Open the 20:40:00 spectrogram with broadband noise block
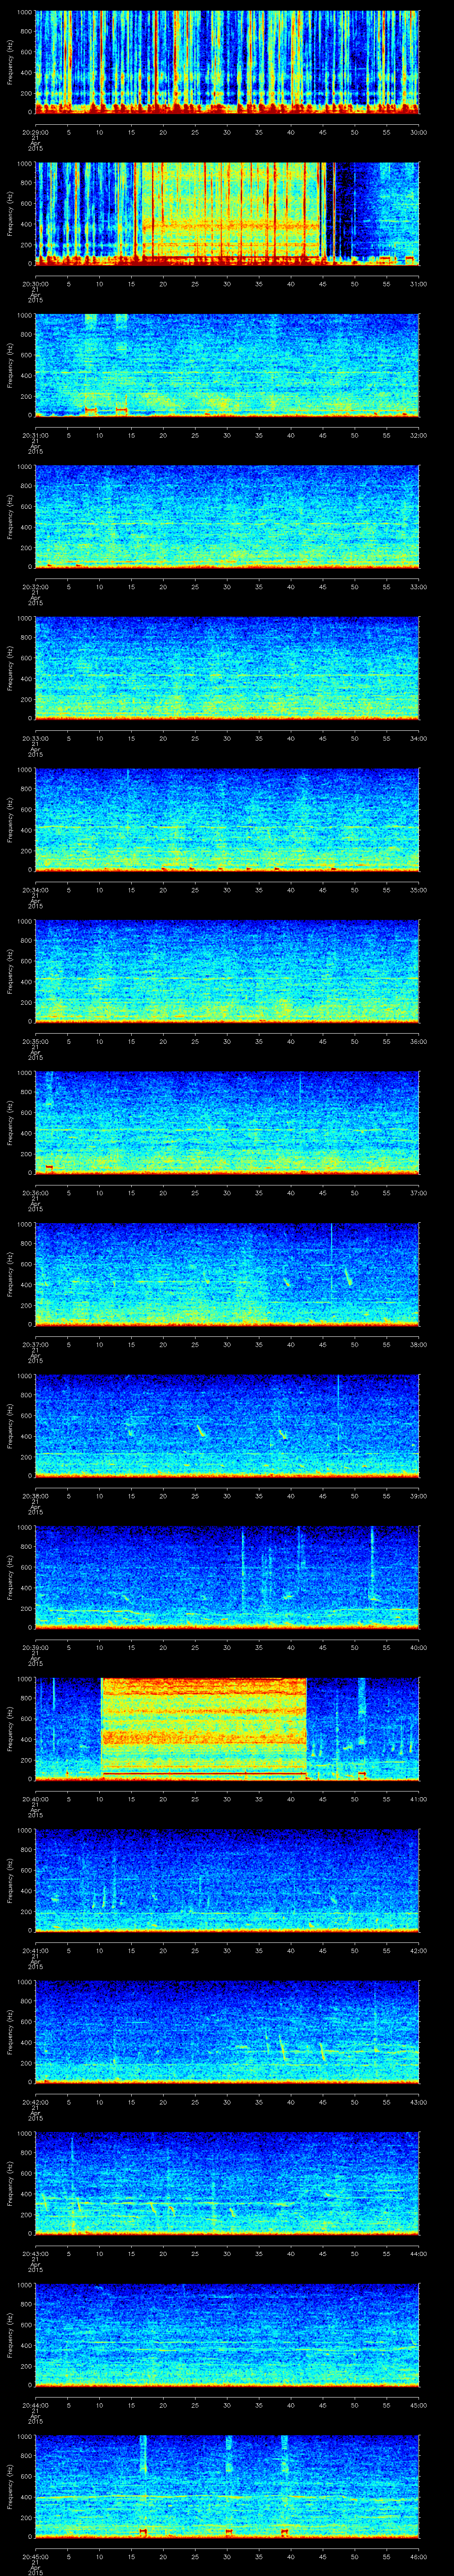Screen dimensions: 454x2576 (227, 1728)
